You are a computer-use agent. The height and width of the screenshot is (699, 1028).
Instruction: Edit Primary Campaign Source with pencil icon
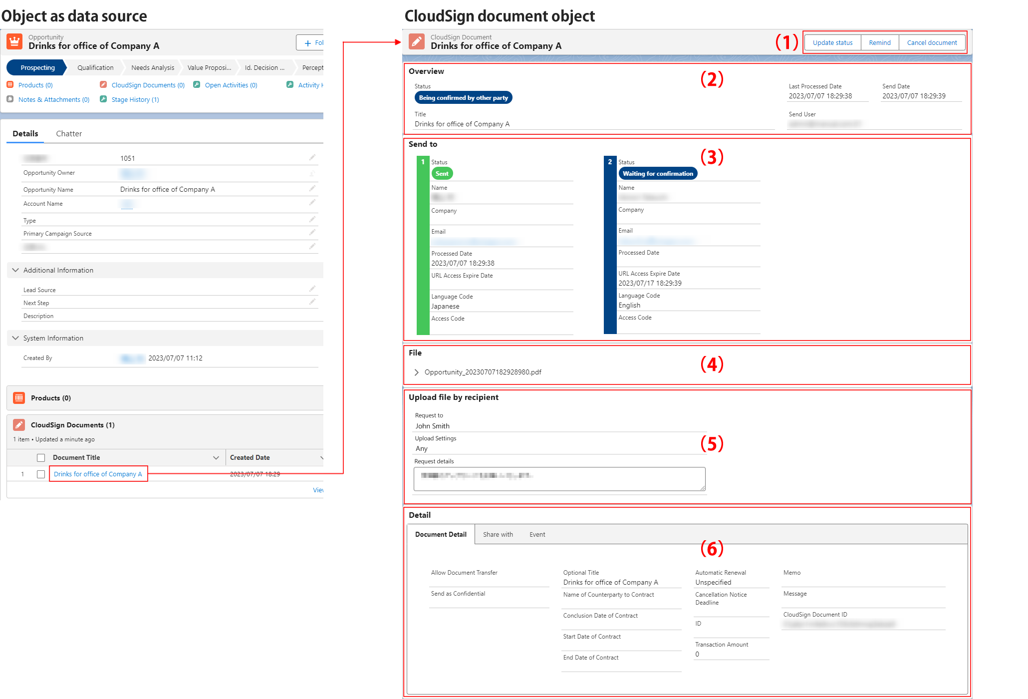pos(312,233)
